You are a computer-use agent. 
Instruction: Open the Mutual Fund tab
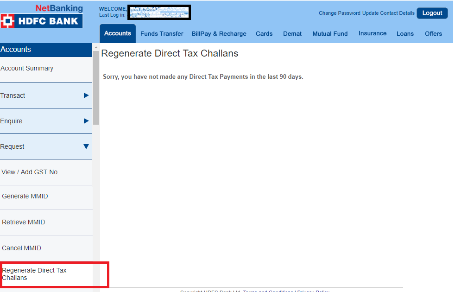(x=330, y=34)
